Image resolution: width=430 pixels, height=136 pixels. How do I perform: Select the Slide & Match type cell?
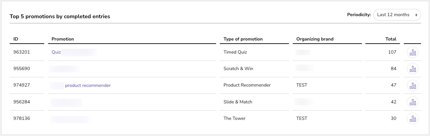pyautogui.click(x=238, y=102)
